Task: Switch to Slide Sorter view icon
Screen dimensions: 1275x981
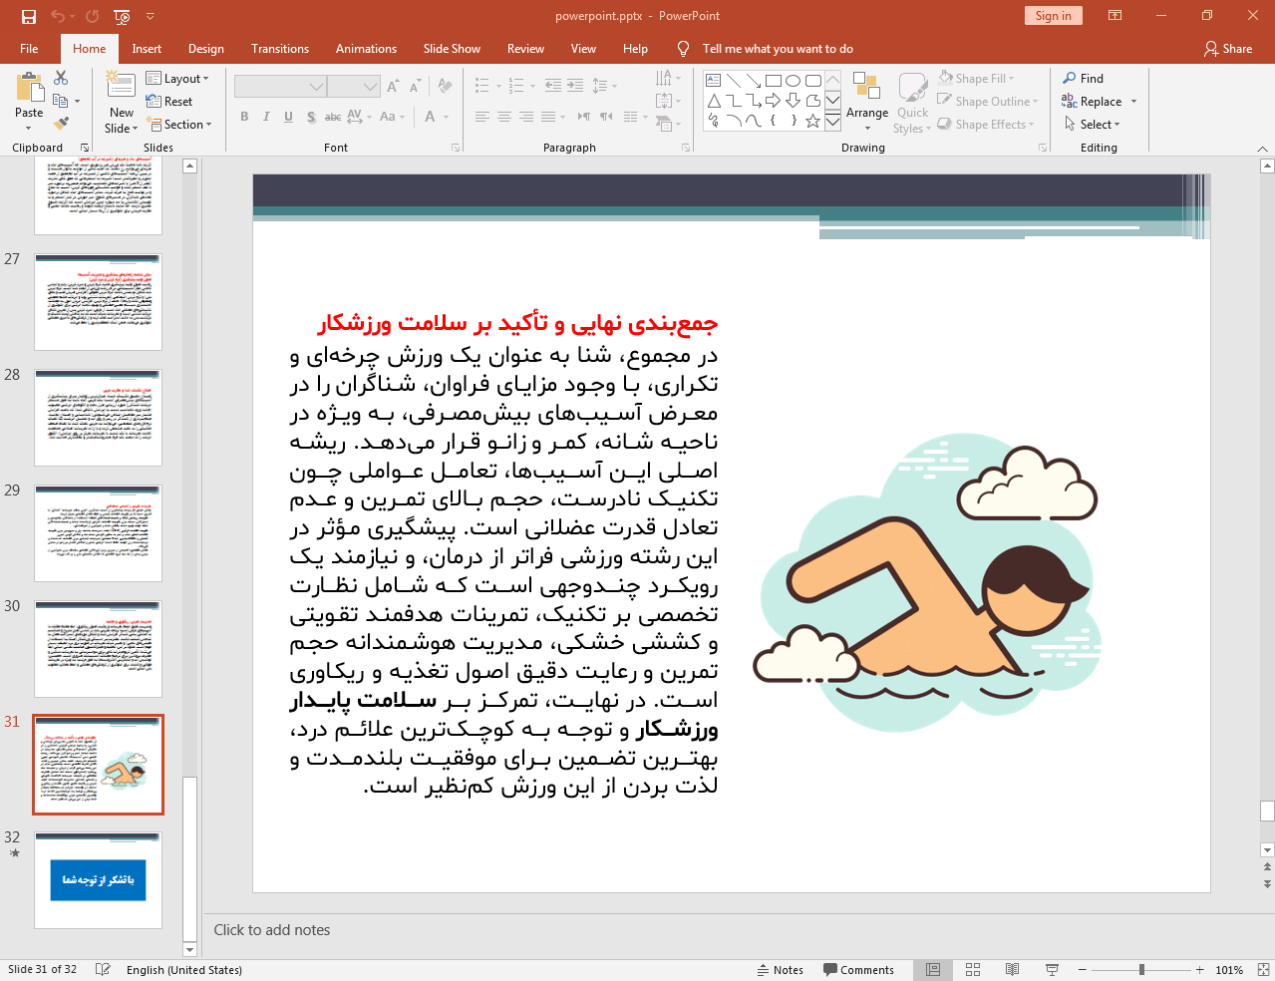Action: click(x=972, y=969)
